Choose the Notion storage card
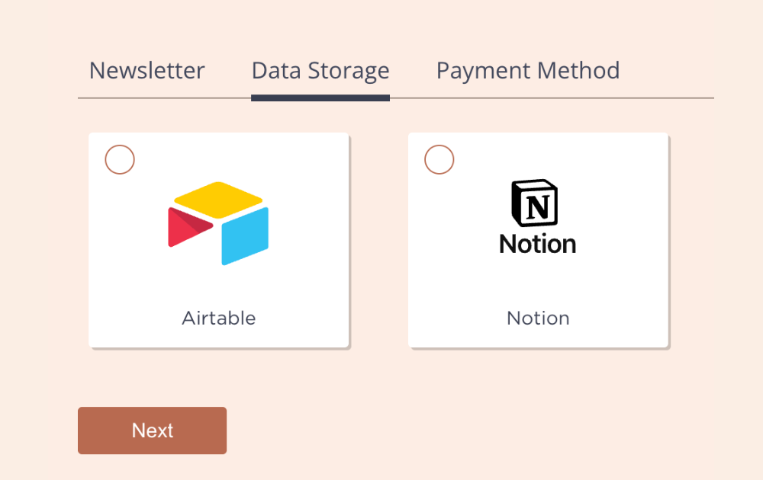763x480 pixels. 538,240
